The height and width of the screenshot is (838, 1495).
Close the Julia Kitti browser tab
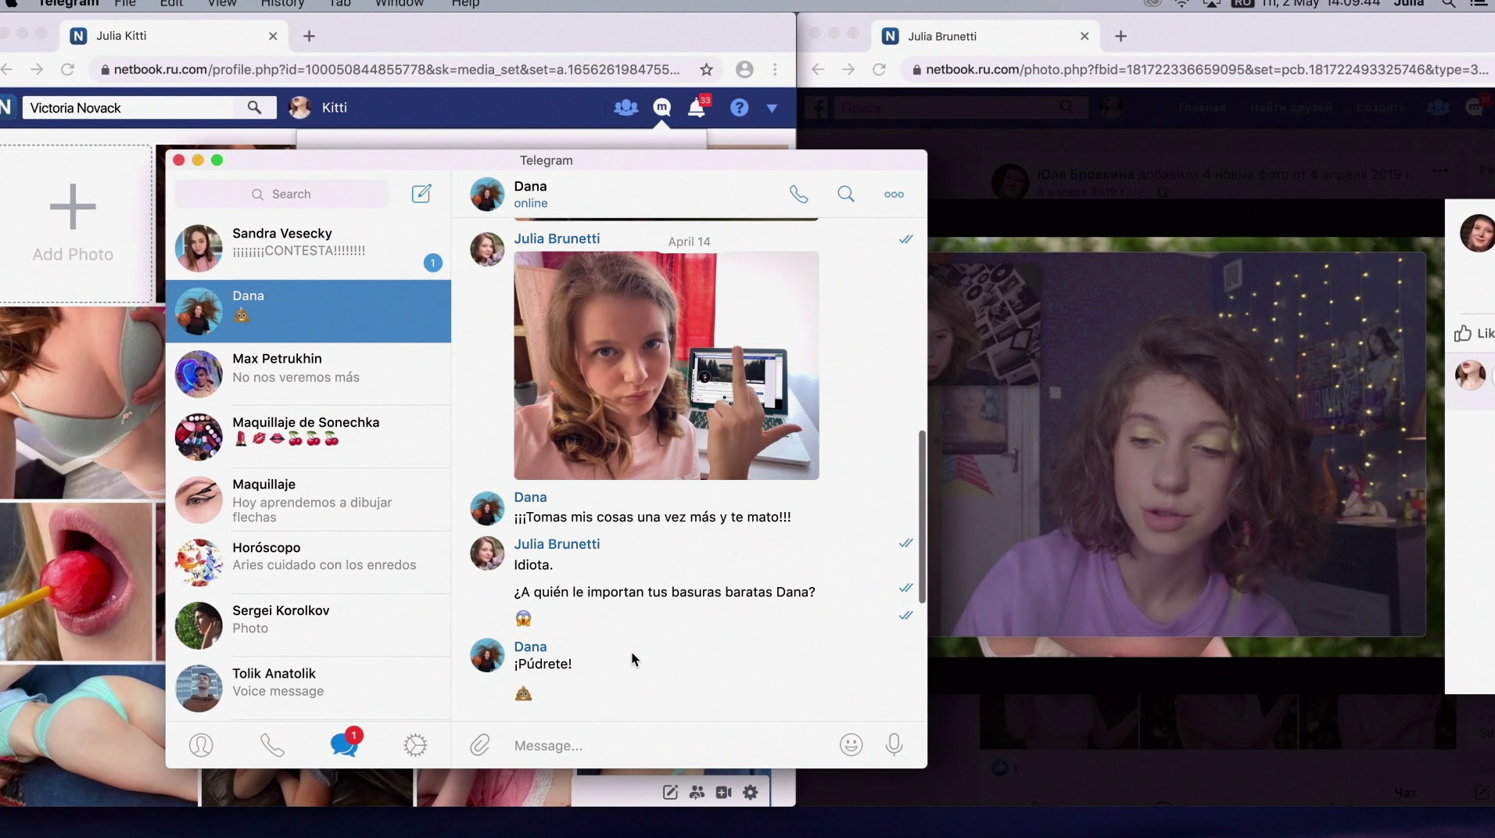[273, 36]
